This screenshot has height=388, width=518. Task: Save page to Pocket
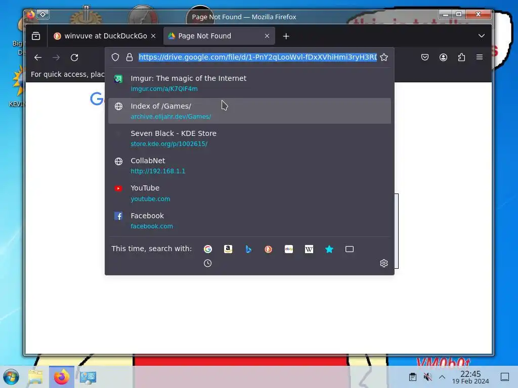425,58
